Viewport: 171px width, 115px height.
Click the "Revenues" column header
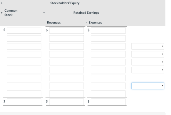pyautogui.click(x=54, y=23)
